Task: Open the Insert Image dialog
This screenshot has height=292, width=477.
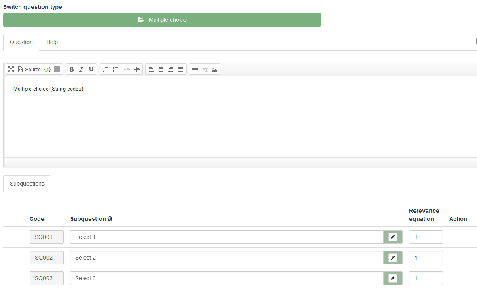Action: (214, 69)
